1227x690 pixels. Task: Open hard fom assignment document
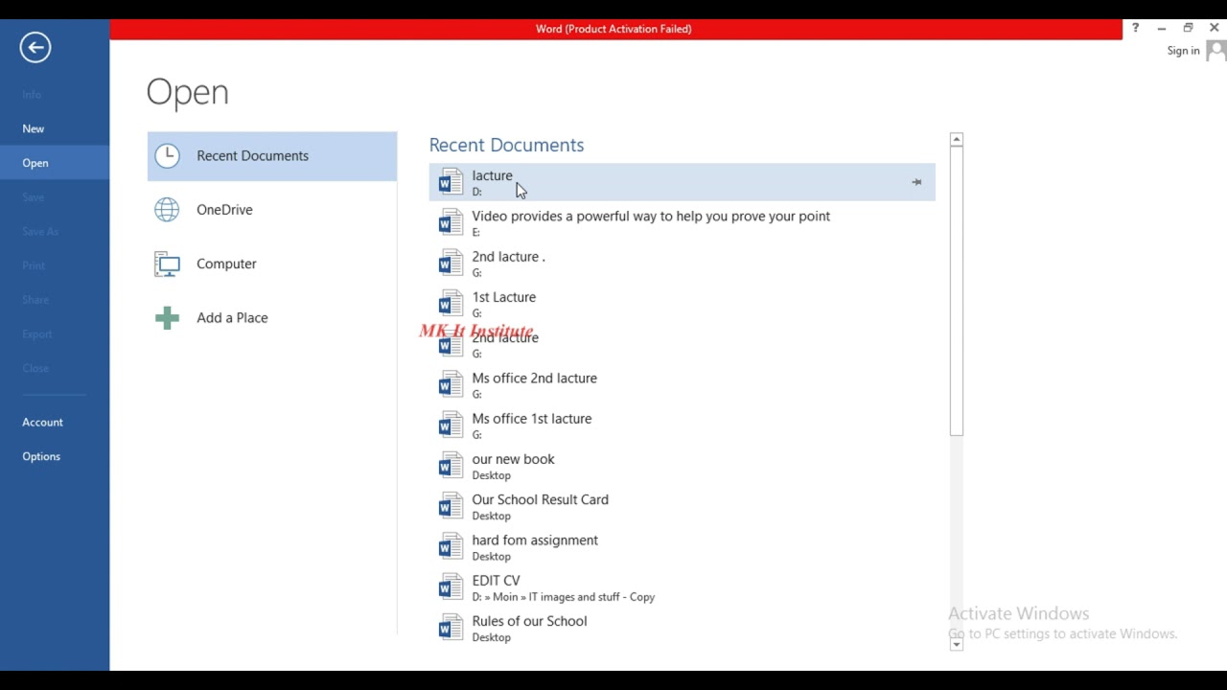click(x=682, y=547)
